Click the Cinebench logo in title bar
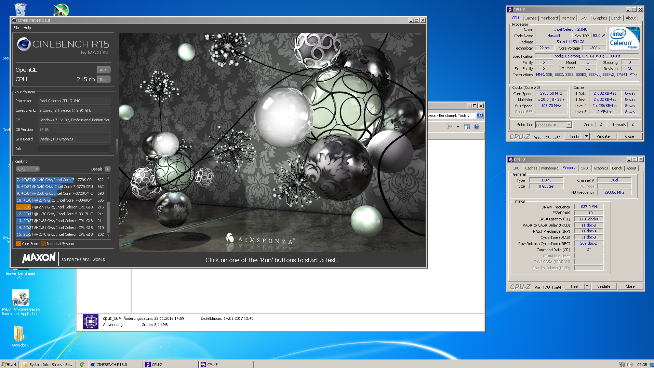The image size is (654, 368). tap(14, 21)
